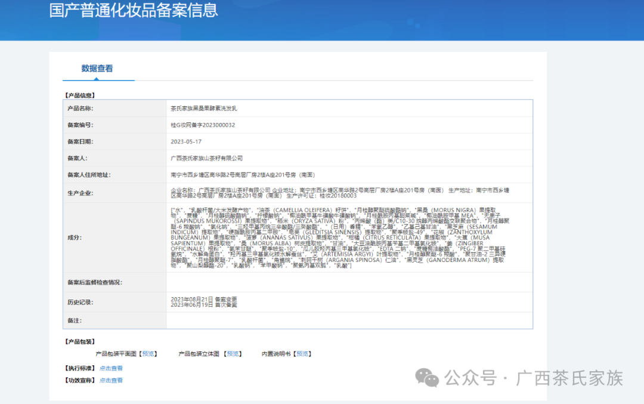Select the filing number 桂G妆网备字2023000032
This screenshot has height=404, width=644.
(203, 125)
